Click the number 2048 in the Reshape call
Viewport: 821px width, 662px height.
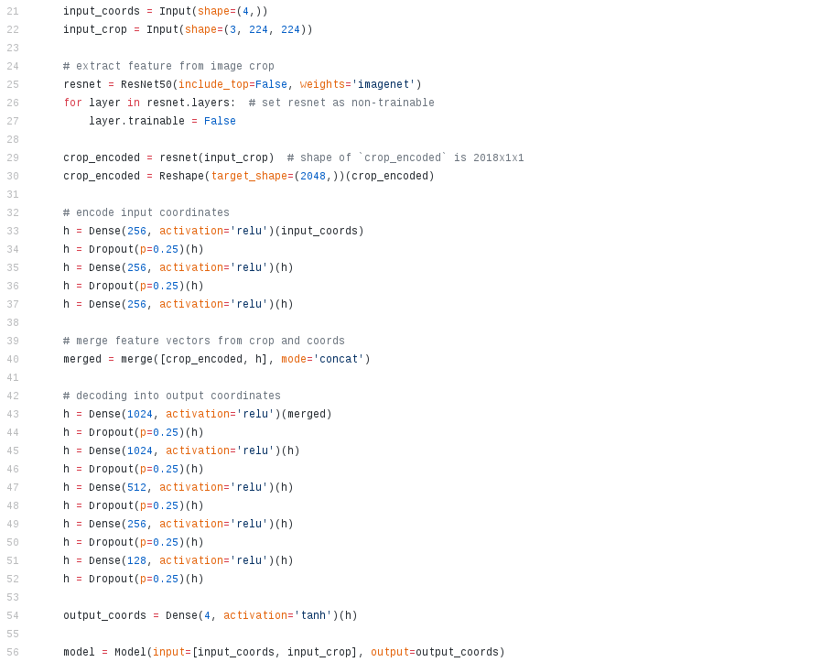point(313,176)
